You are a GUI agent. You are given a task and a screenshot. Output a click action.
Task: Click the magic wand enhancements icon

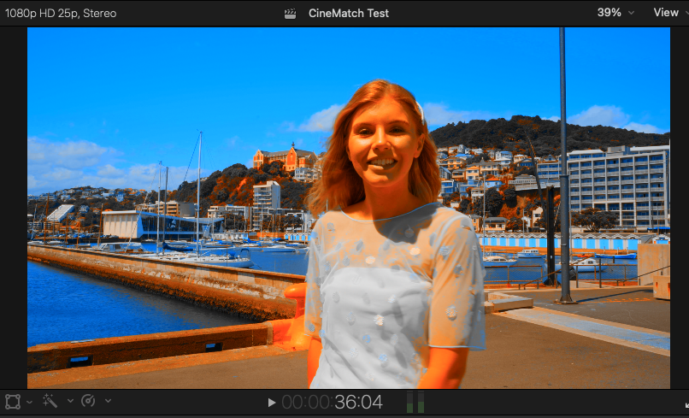pos(50,401)
